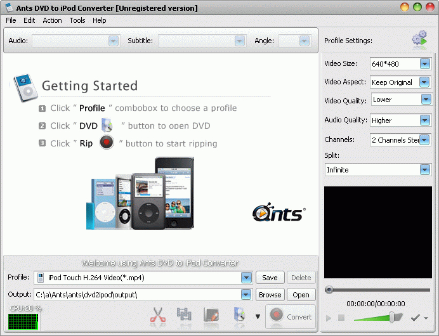
Task: Click the 'Getting Started' heading
Action: [x=89, y=86]
